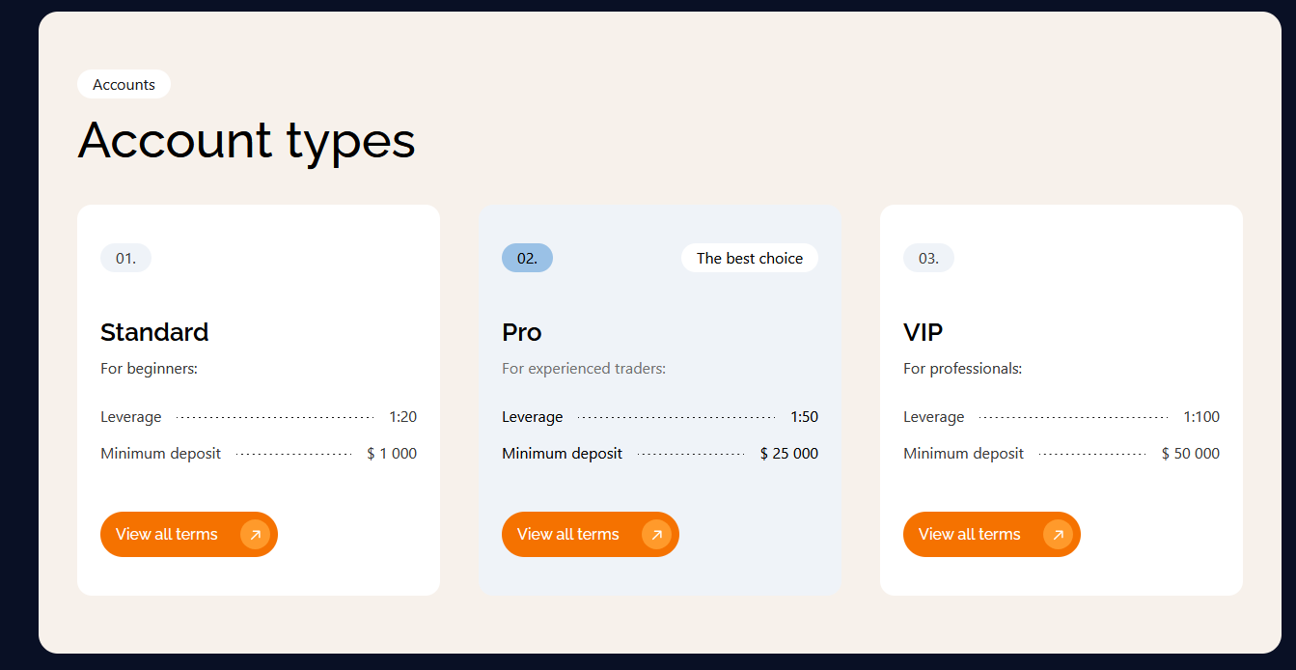Click the $ 25 000 minimum deposit value
This screenshot has height=670, width=1296.
789,454
